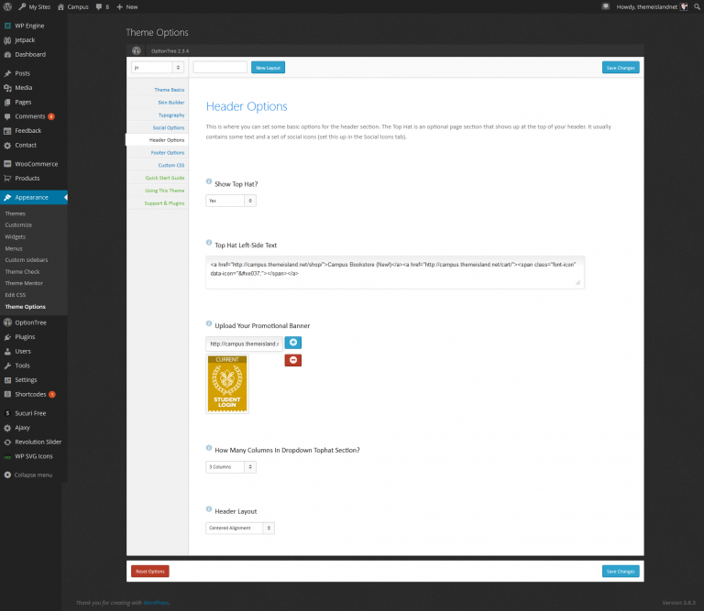Remove the banner with red minus button
The image size is (704, 611).
tap(292, 360)
